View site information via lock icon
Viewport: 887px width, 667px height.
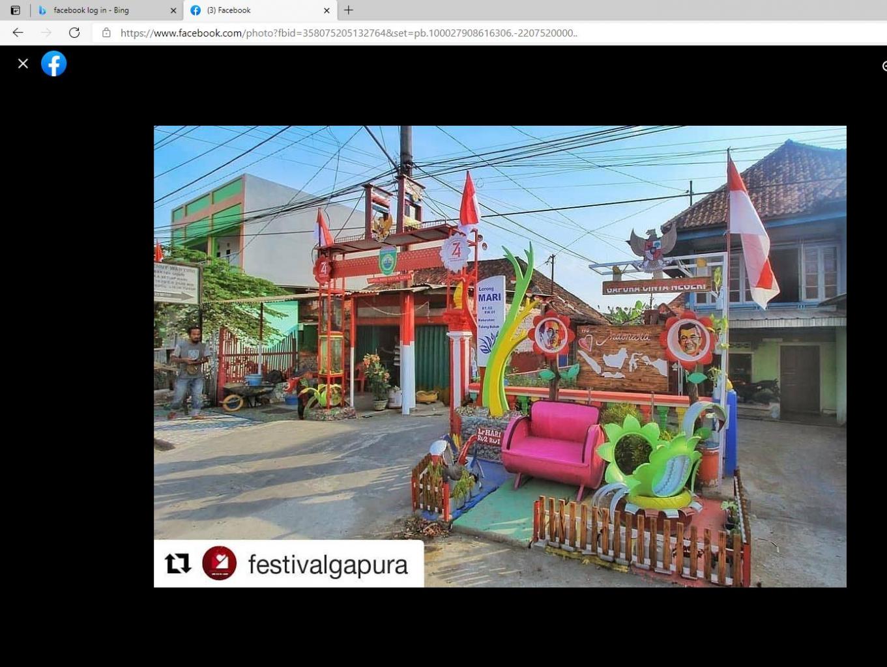(106, 33)
